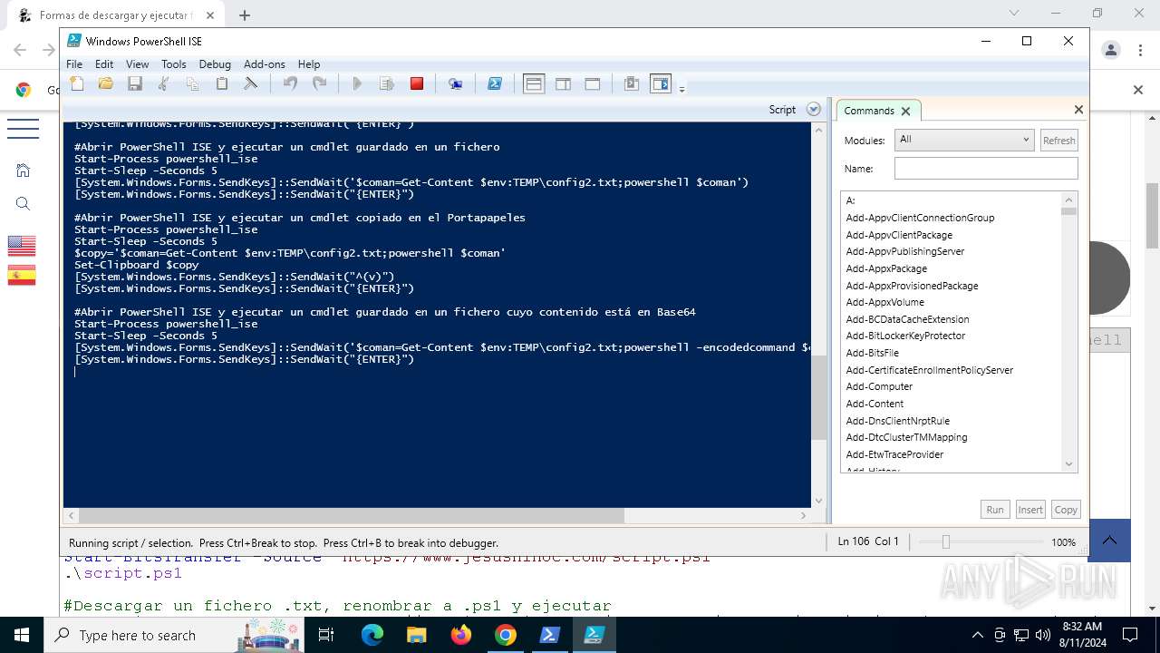The image size is (1160, 653).
Task: Select the Commands tab
Action: 868,111
